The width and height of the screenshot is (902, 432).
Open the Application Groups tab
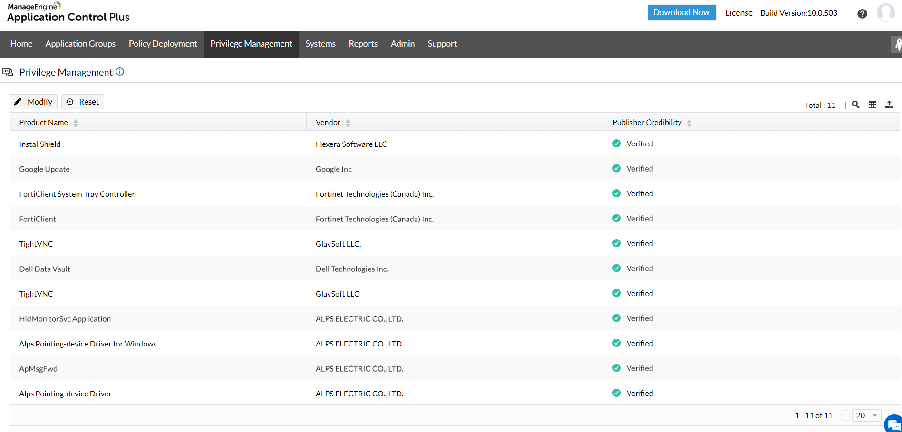pyautogui.click(x=81, y=44)
